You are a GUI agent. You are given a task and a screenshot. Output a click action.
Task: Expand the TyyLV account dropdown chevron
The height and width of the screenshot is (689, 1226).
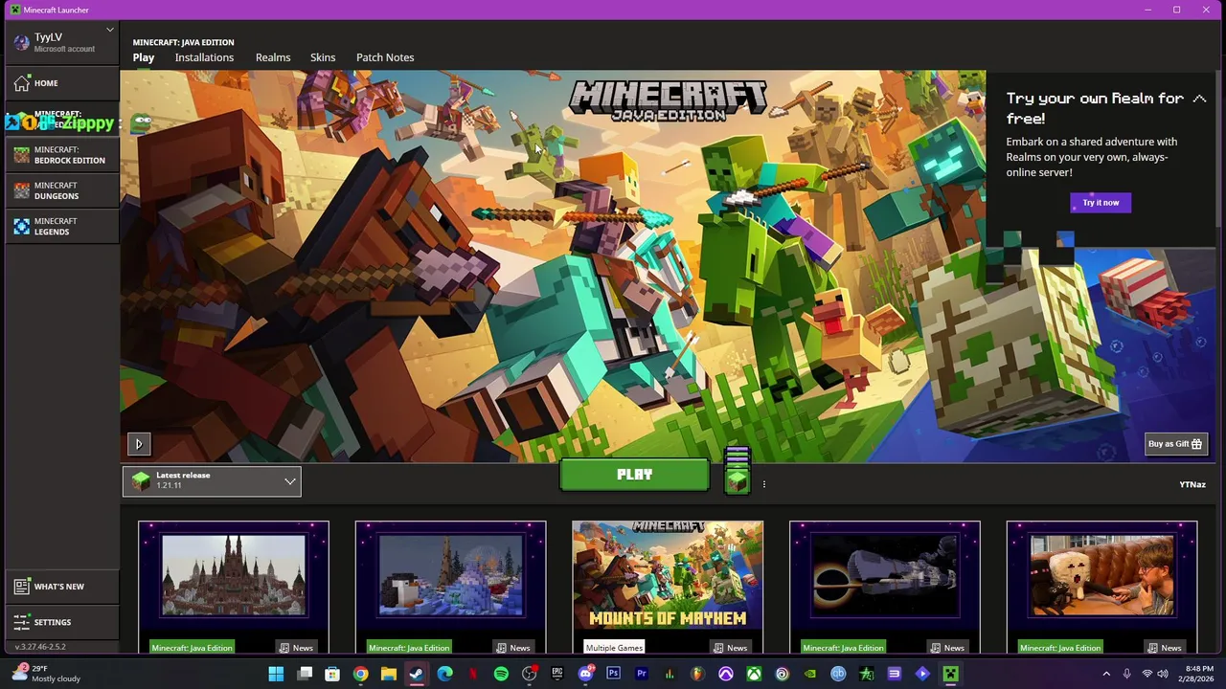click(x=110, y=30)
